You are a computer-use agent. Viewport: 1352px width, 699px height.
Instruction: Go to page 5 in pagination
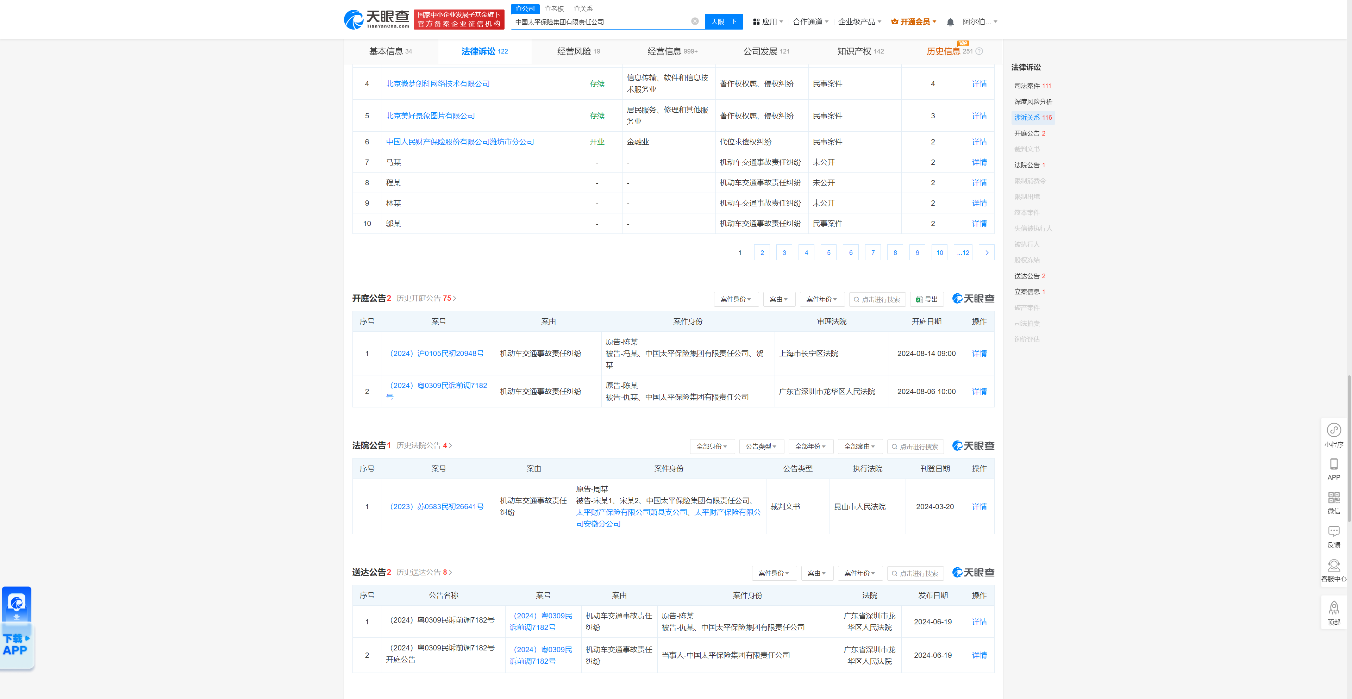[828, 253]
